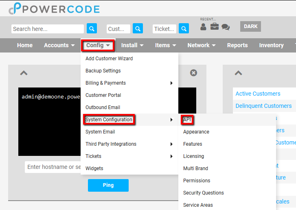
Task: Click the ticket search magnifier button
Action: pos(184,28)
